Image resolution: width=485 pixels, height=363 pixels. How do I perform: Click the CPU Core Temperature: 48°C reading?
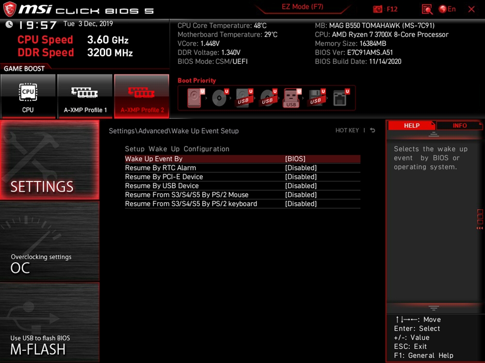tap(222, 25)
